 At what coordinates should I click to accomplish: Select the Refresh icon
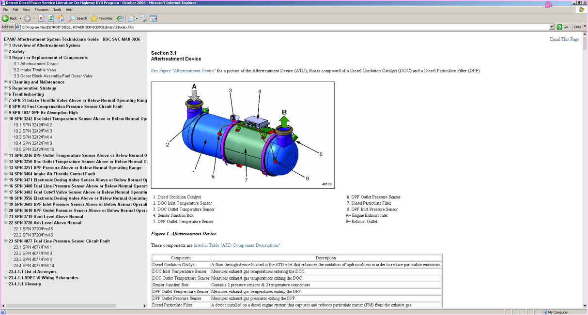pos(51,18)
